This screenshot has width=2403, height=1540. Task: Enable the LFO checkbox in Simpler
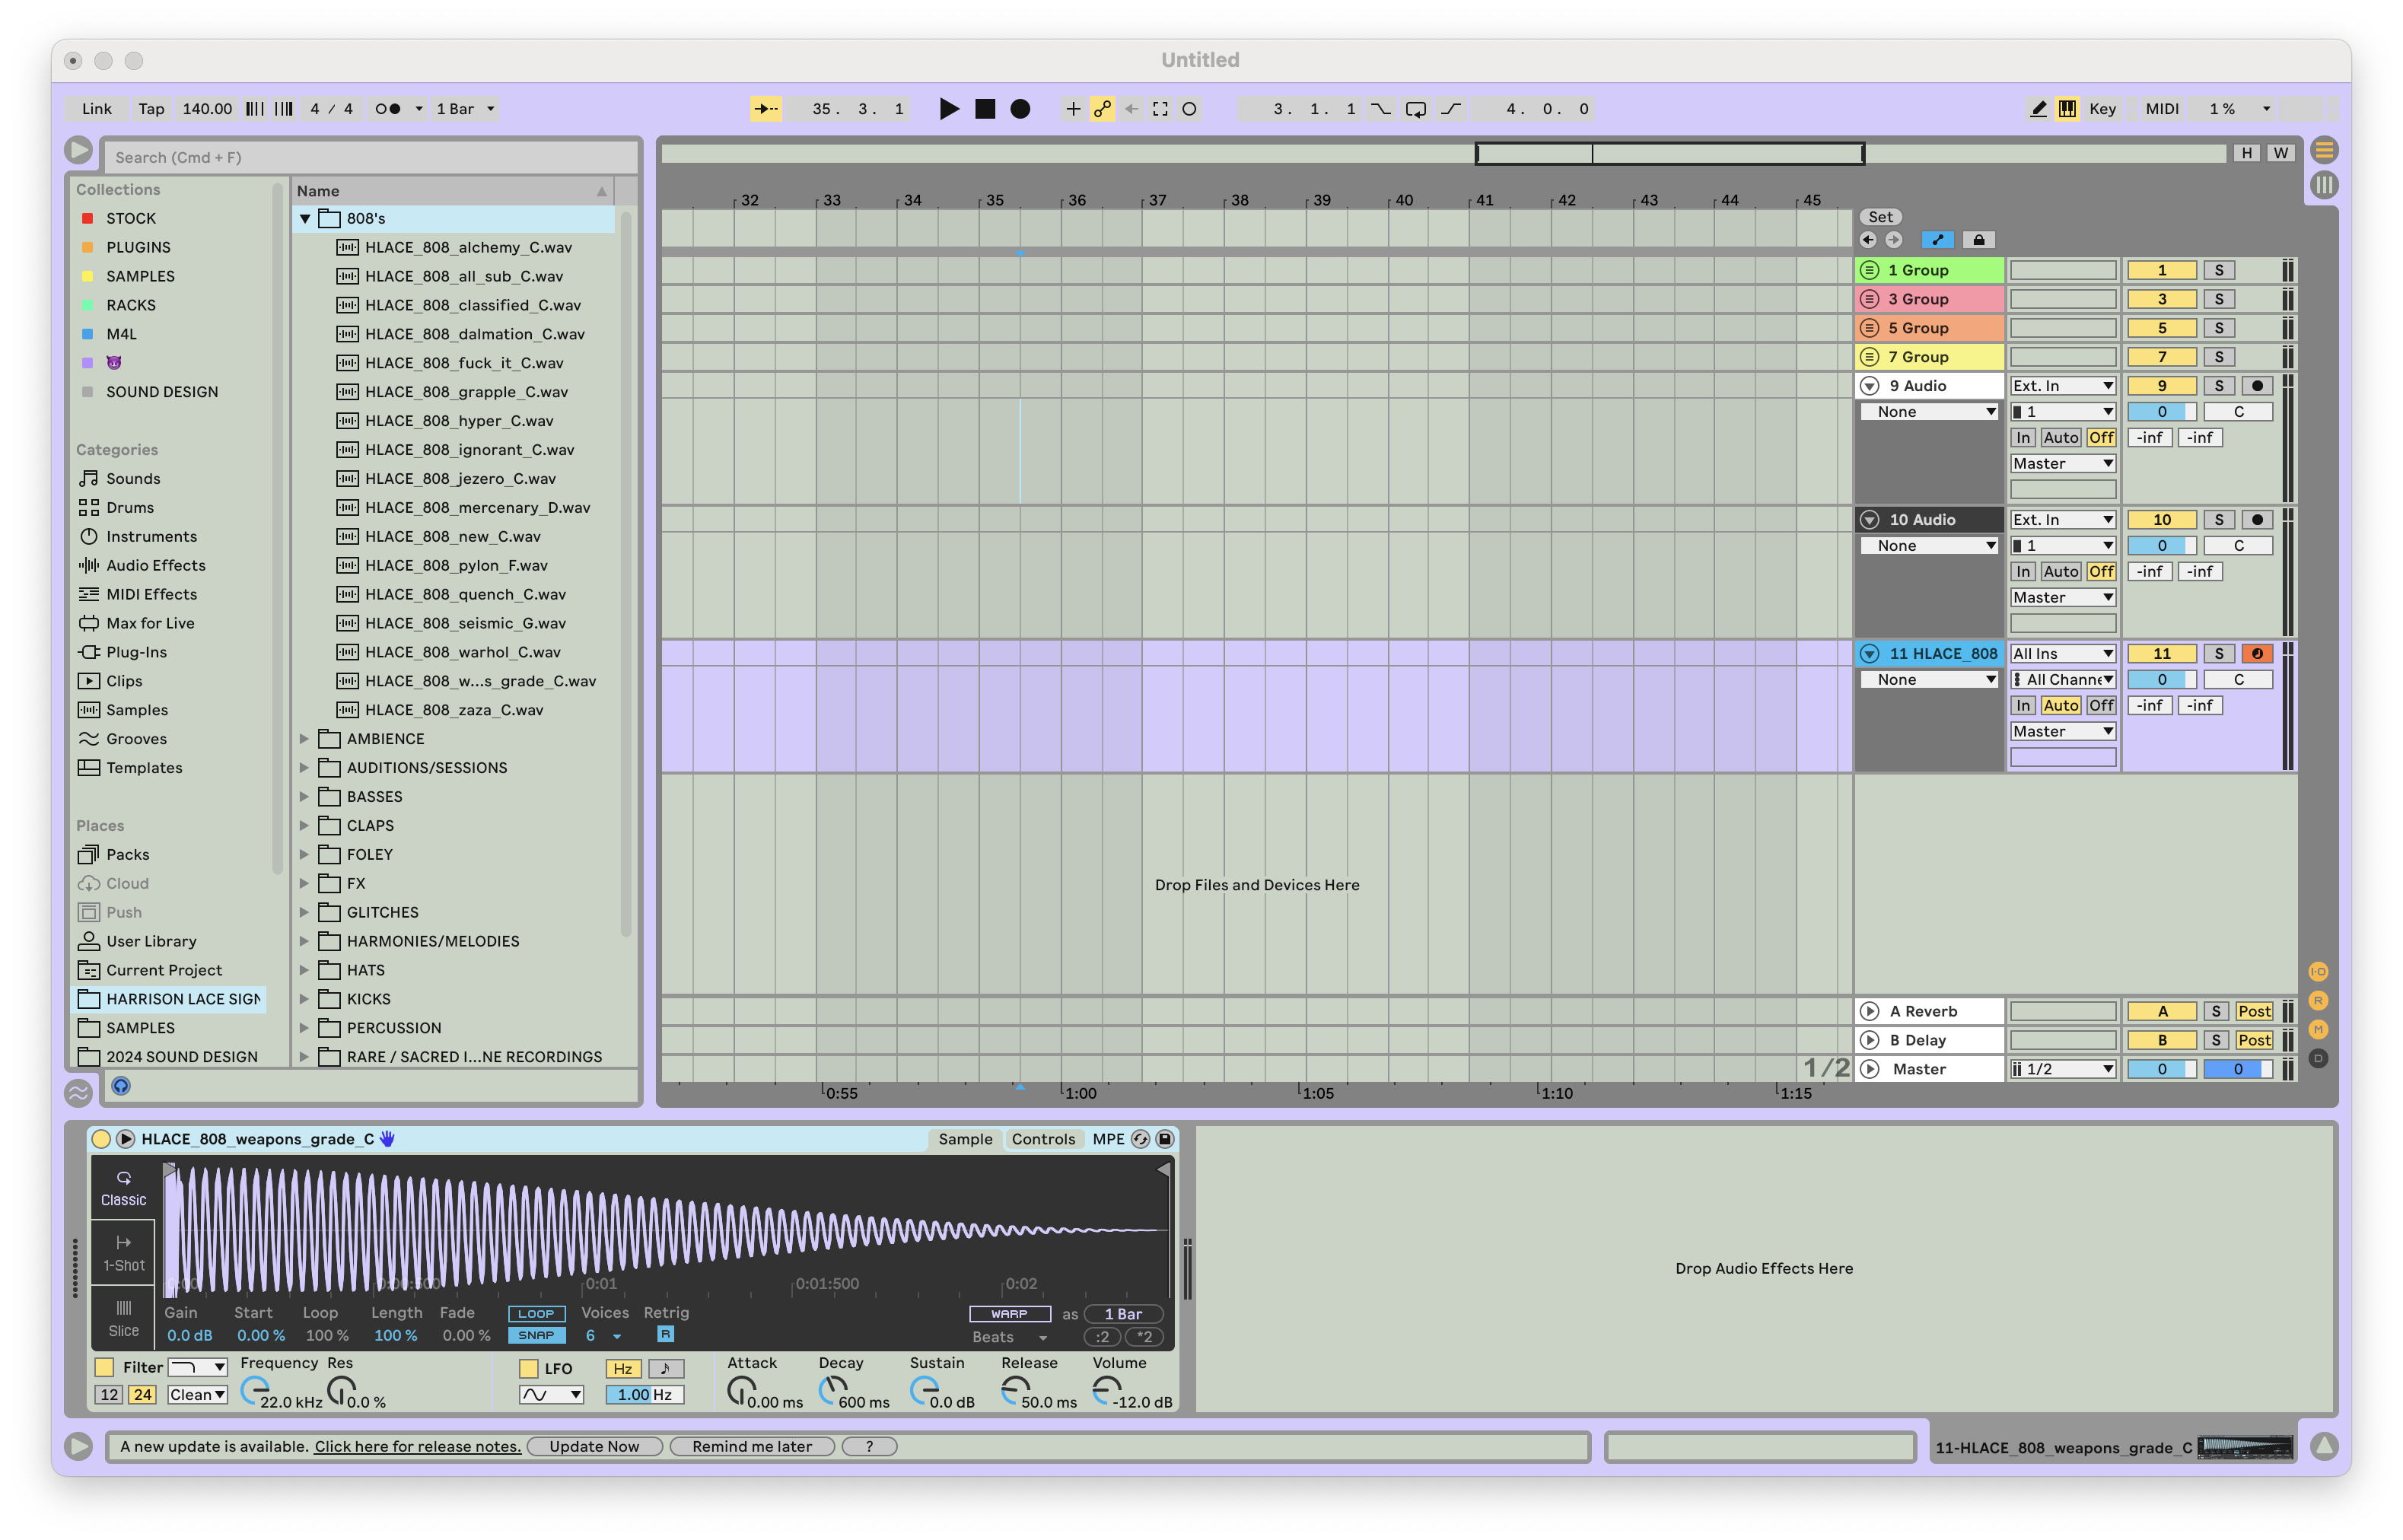pyautogui.click(x=527, y=1368)
